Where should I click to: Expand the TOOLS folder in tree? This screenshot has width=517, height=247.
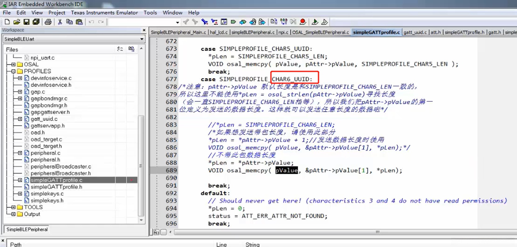13,207
